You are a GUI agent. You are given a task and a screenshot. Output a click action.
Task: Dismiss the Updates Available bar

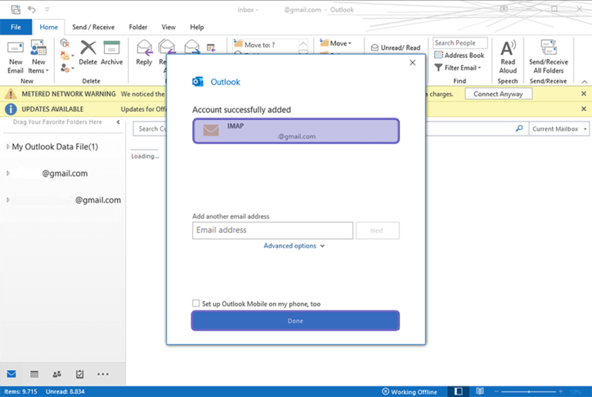coord(584,108)
